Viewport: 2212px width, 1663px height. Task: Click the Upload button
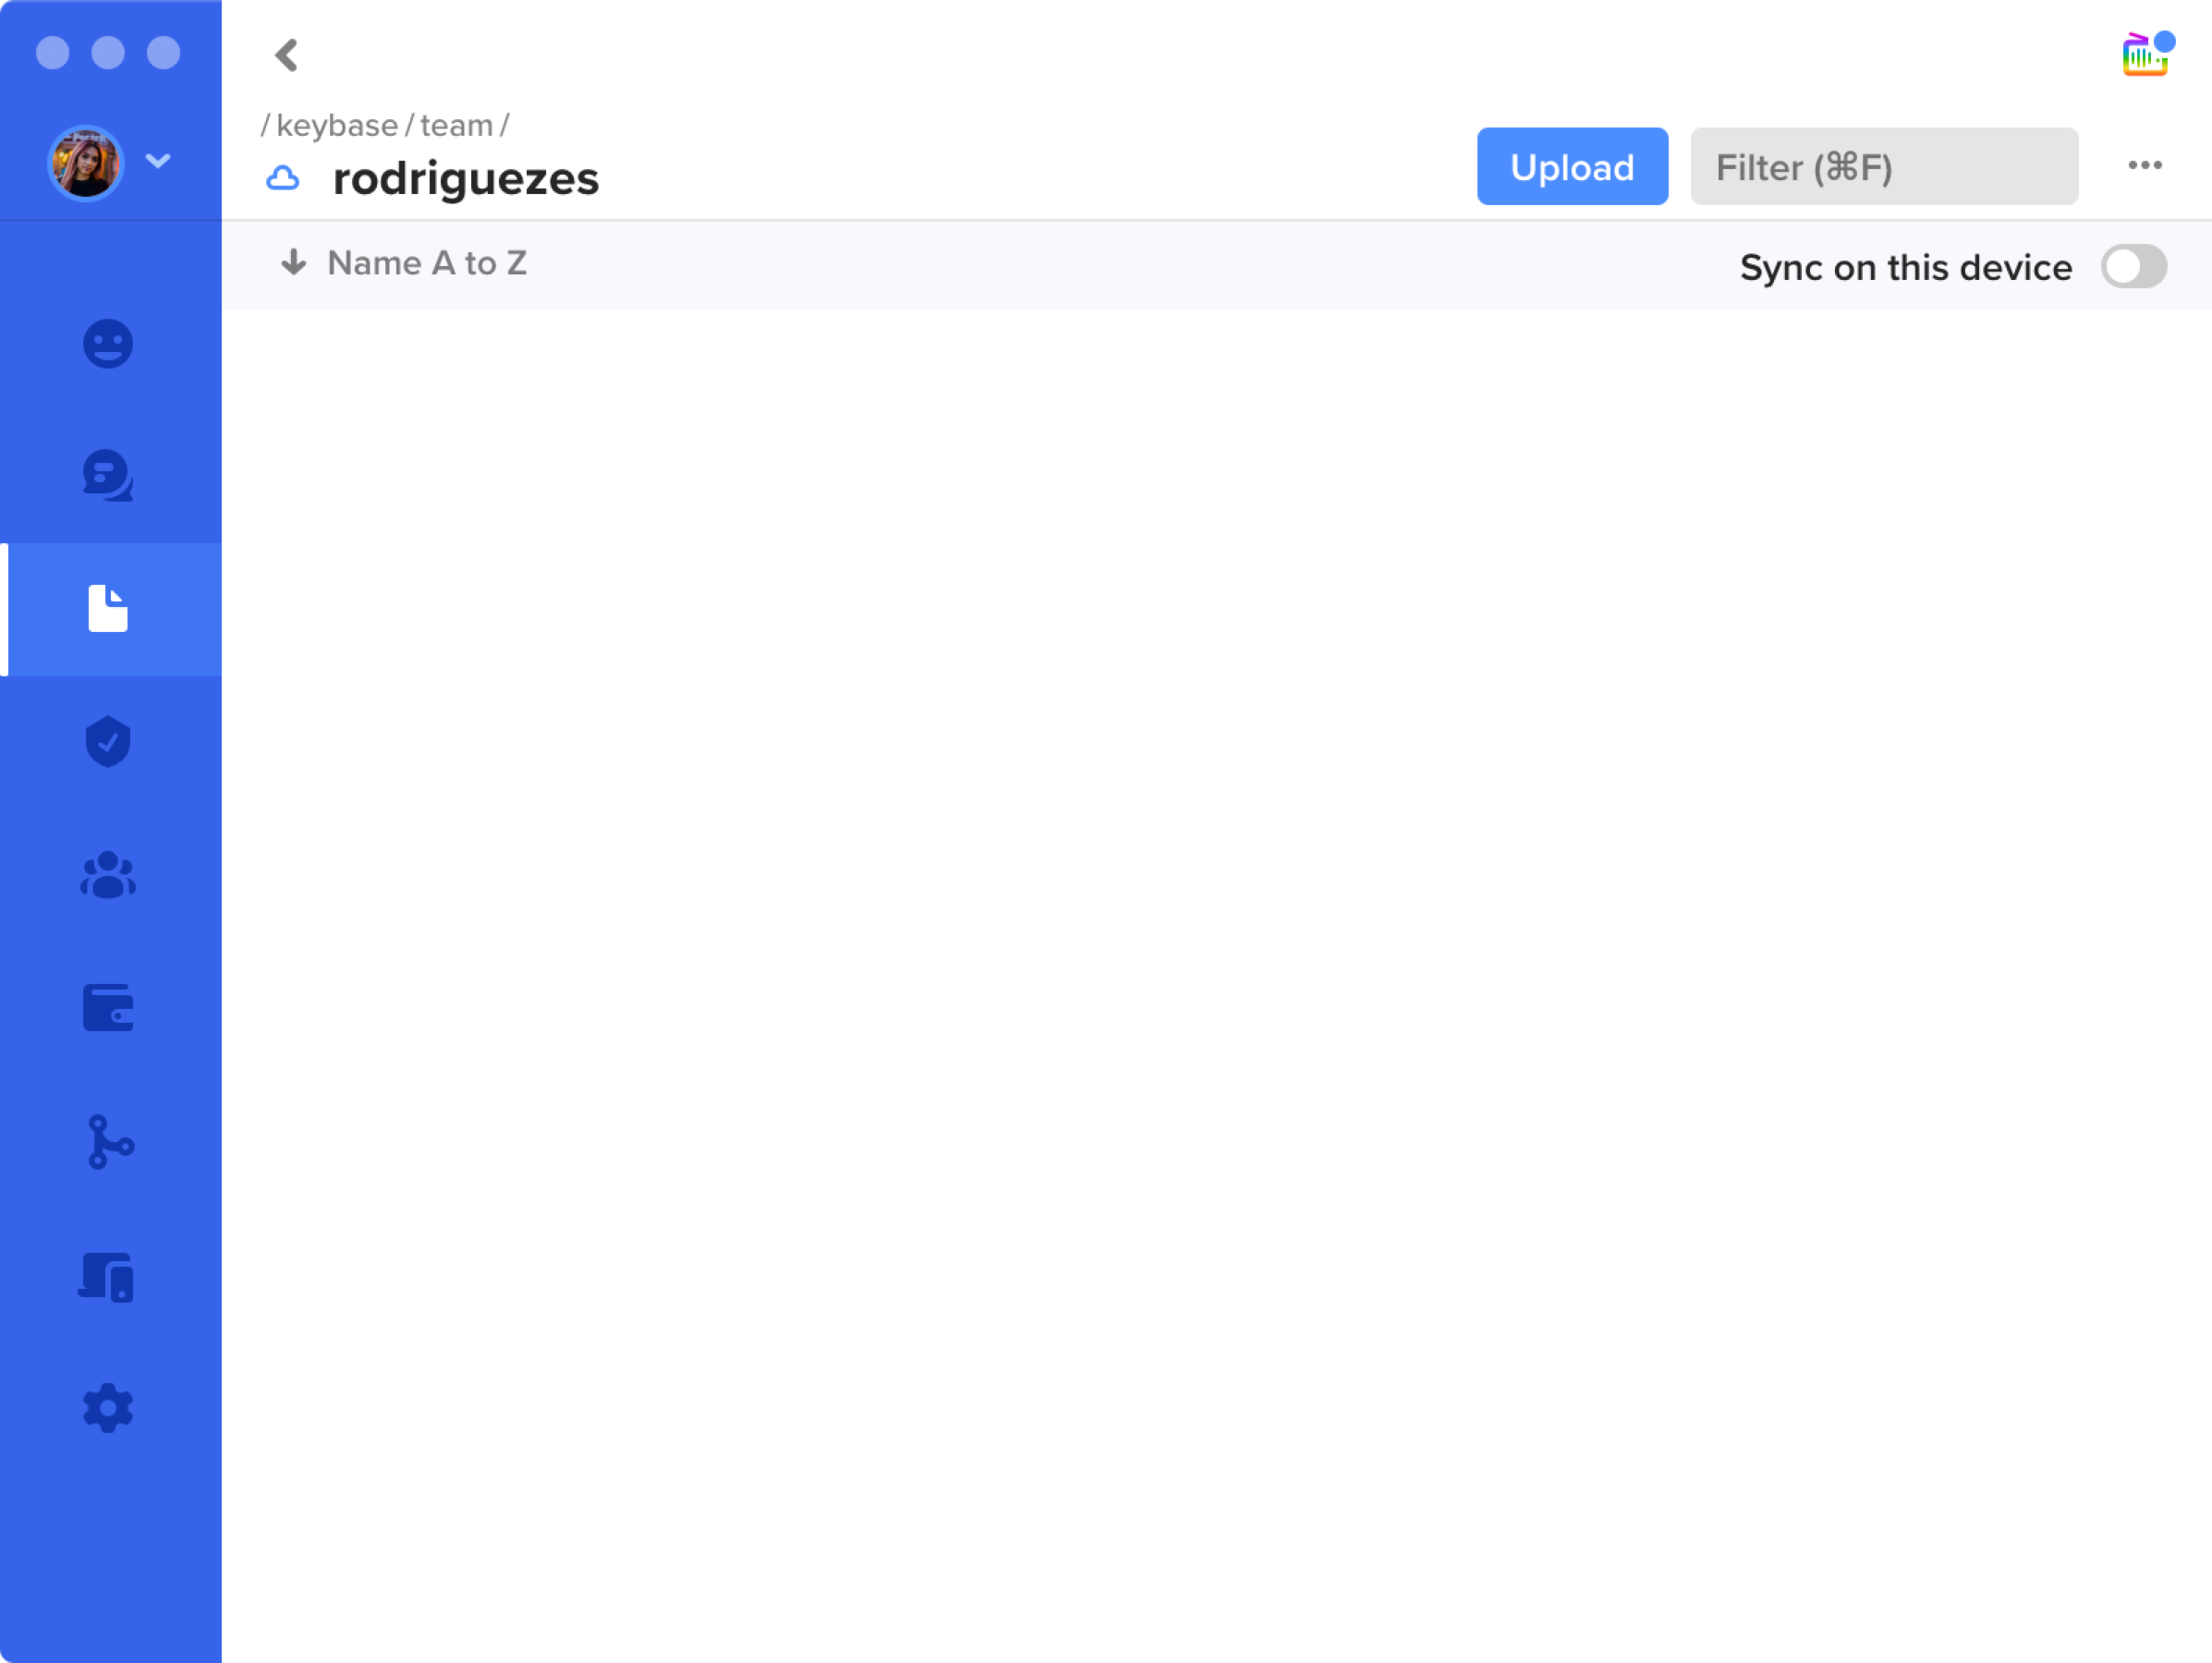point(1572,166)
